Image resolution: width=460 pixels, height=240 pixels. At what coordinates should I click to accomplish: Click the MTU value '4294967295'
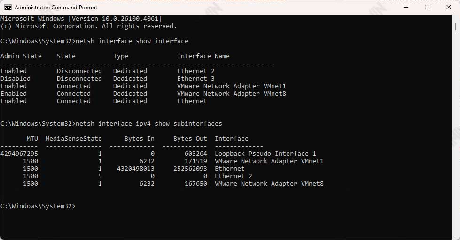[19, 153]
